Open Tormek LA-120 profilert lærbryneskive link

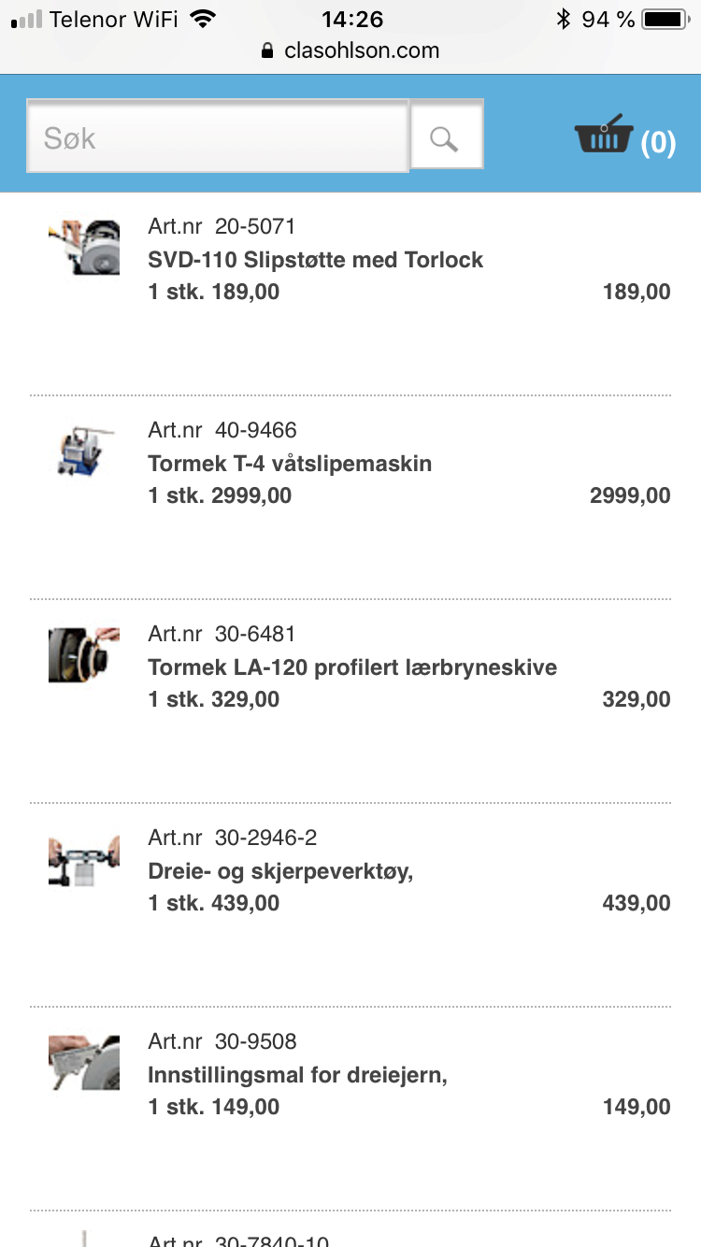[352, 667]
